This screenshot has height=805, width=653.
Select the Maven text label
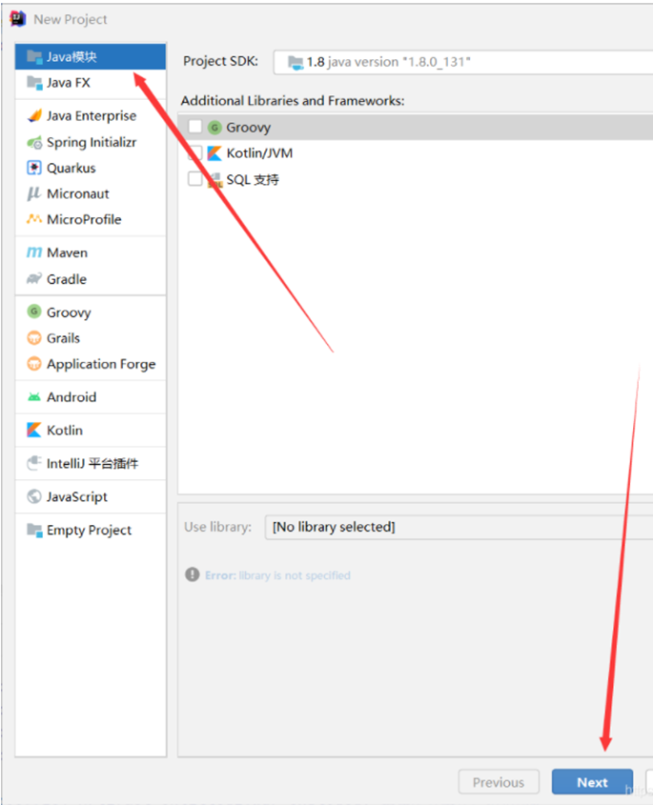point(68,252)
